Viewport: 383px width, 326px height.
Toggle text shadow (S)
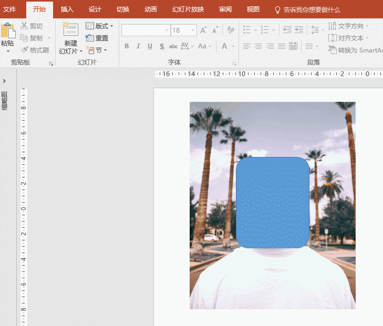(x=162, y=46)
